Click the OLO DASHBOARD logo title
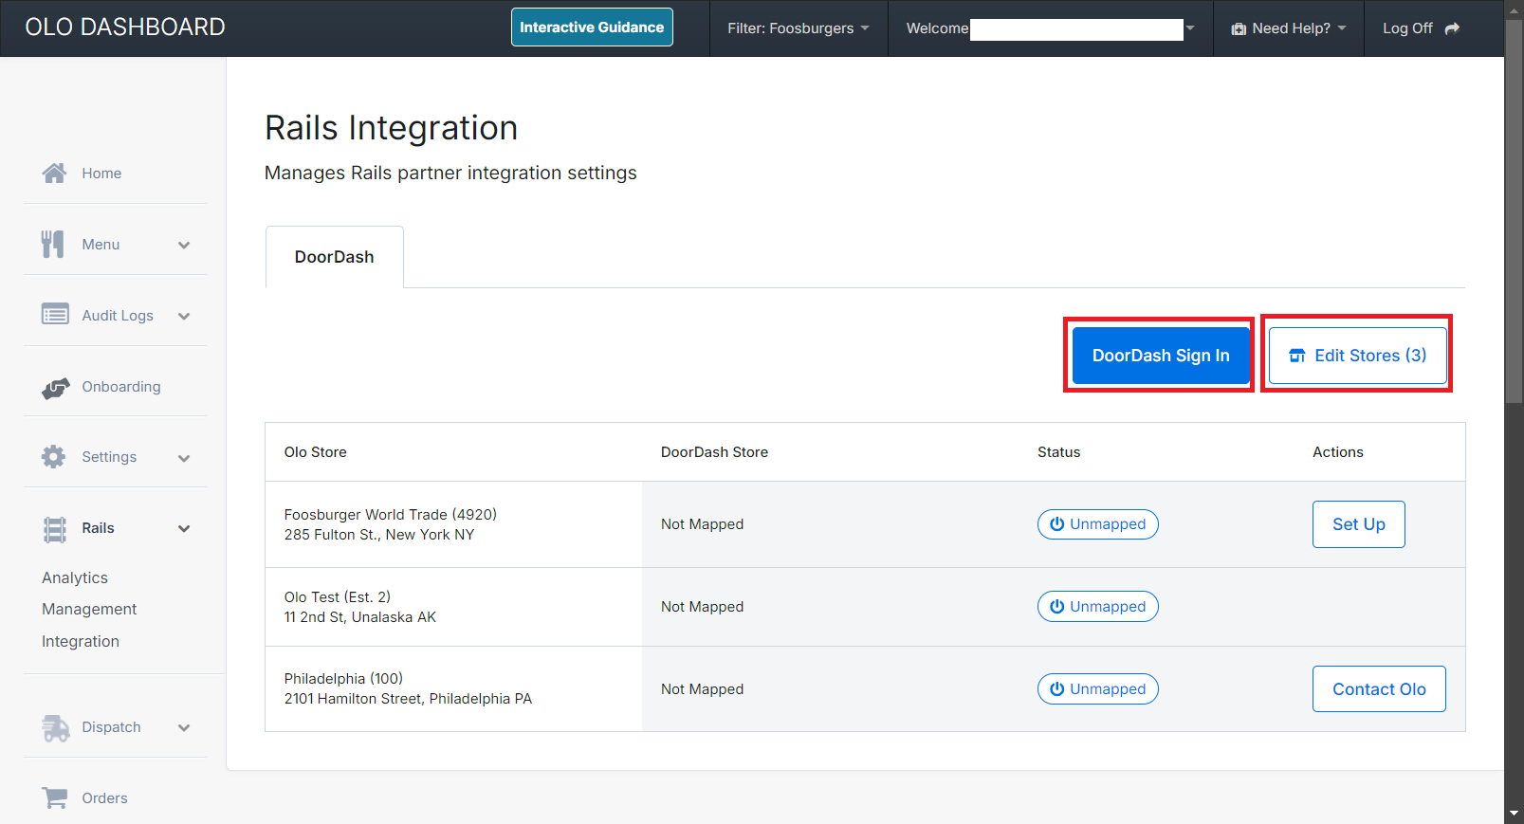This screenshot has height=824, width=1524. pos(125,27)
